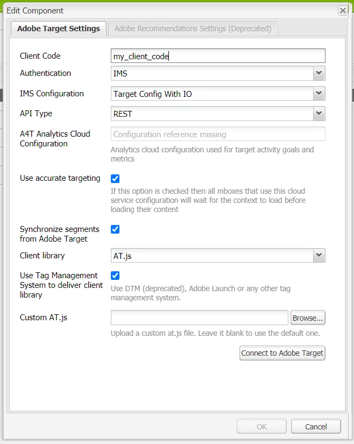Expand the Client library dropdown arrow
Image resolution: width=354 pixels, height=444 pixels.
[x=319, y=256]
